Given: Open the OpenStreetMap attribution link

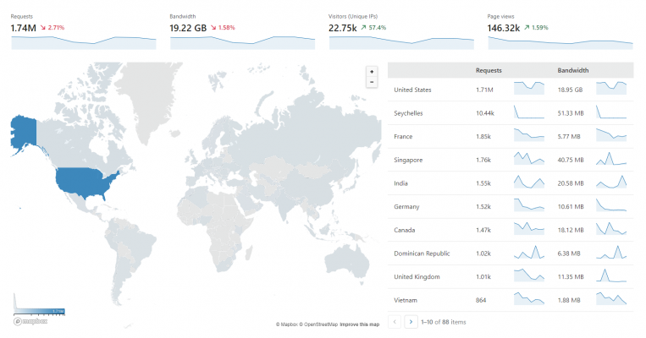Looking at the screenshot, I should pyautogui.click(x=316, y=324).
